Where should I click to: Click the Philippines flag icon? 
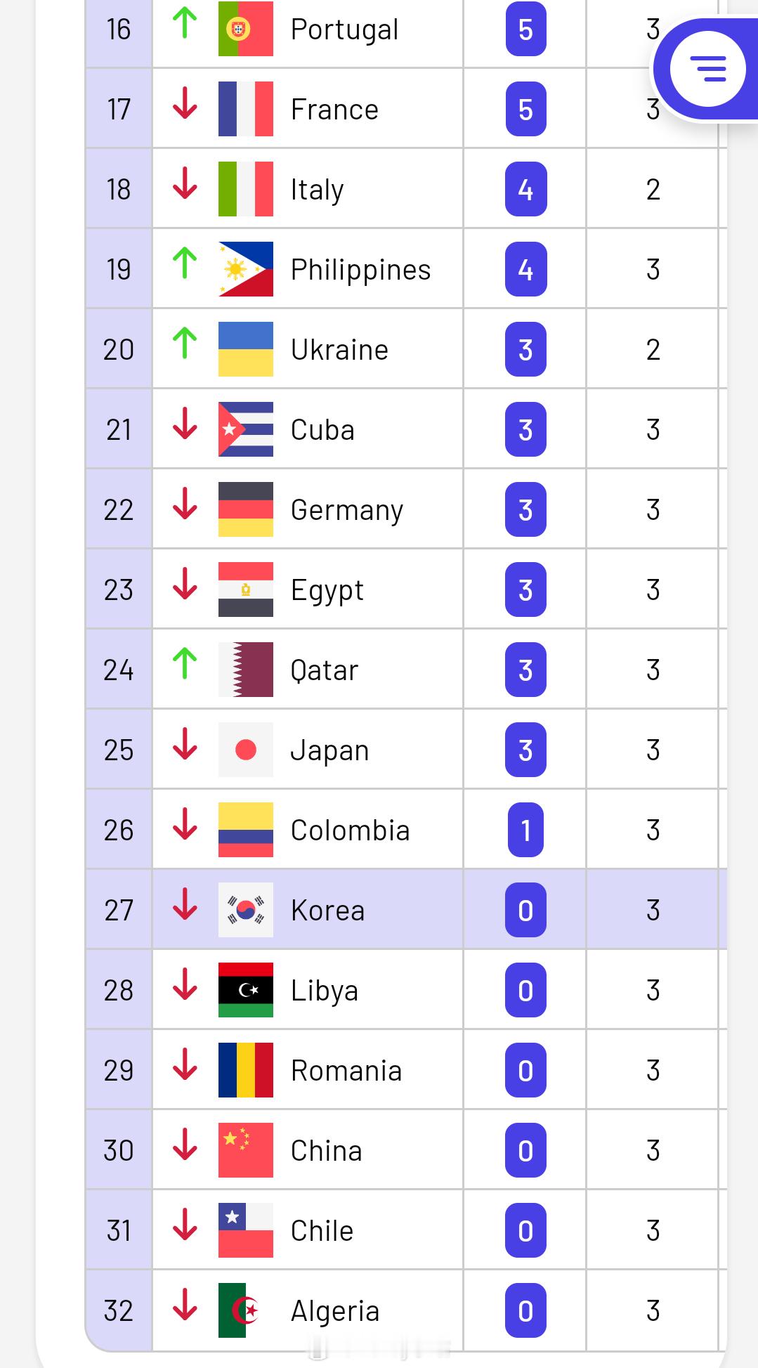click(x=245, y=269)
